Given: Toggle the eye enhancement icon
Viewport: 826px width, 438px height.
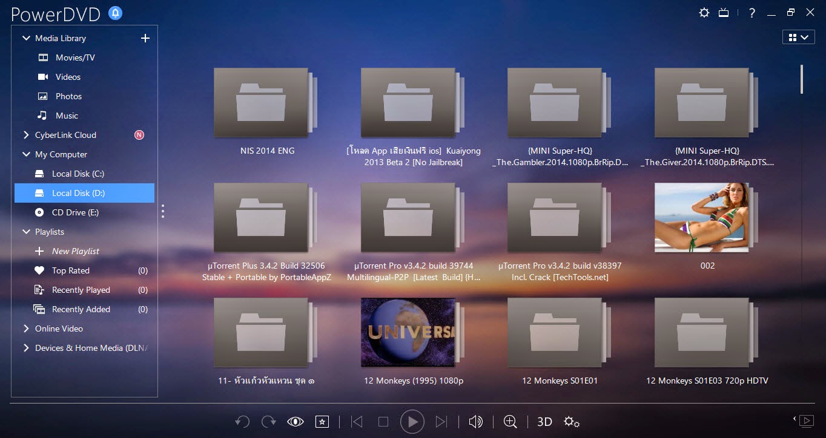Looking at the screenshot, I should click(x=296, y=422).
